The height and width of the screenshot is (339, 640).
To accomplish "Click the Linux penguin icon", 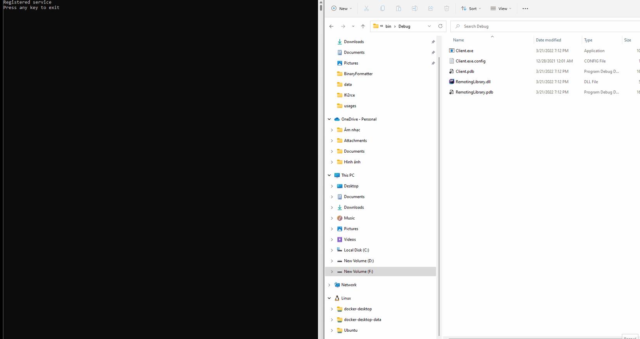I will [337, 298].
